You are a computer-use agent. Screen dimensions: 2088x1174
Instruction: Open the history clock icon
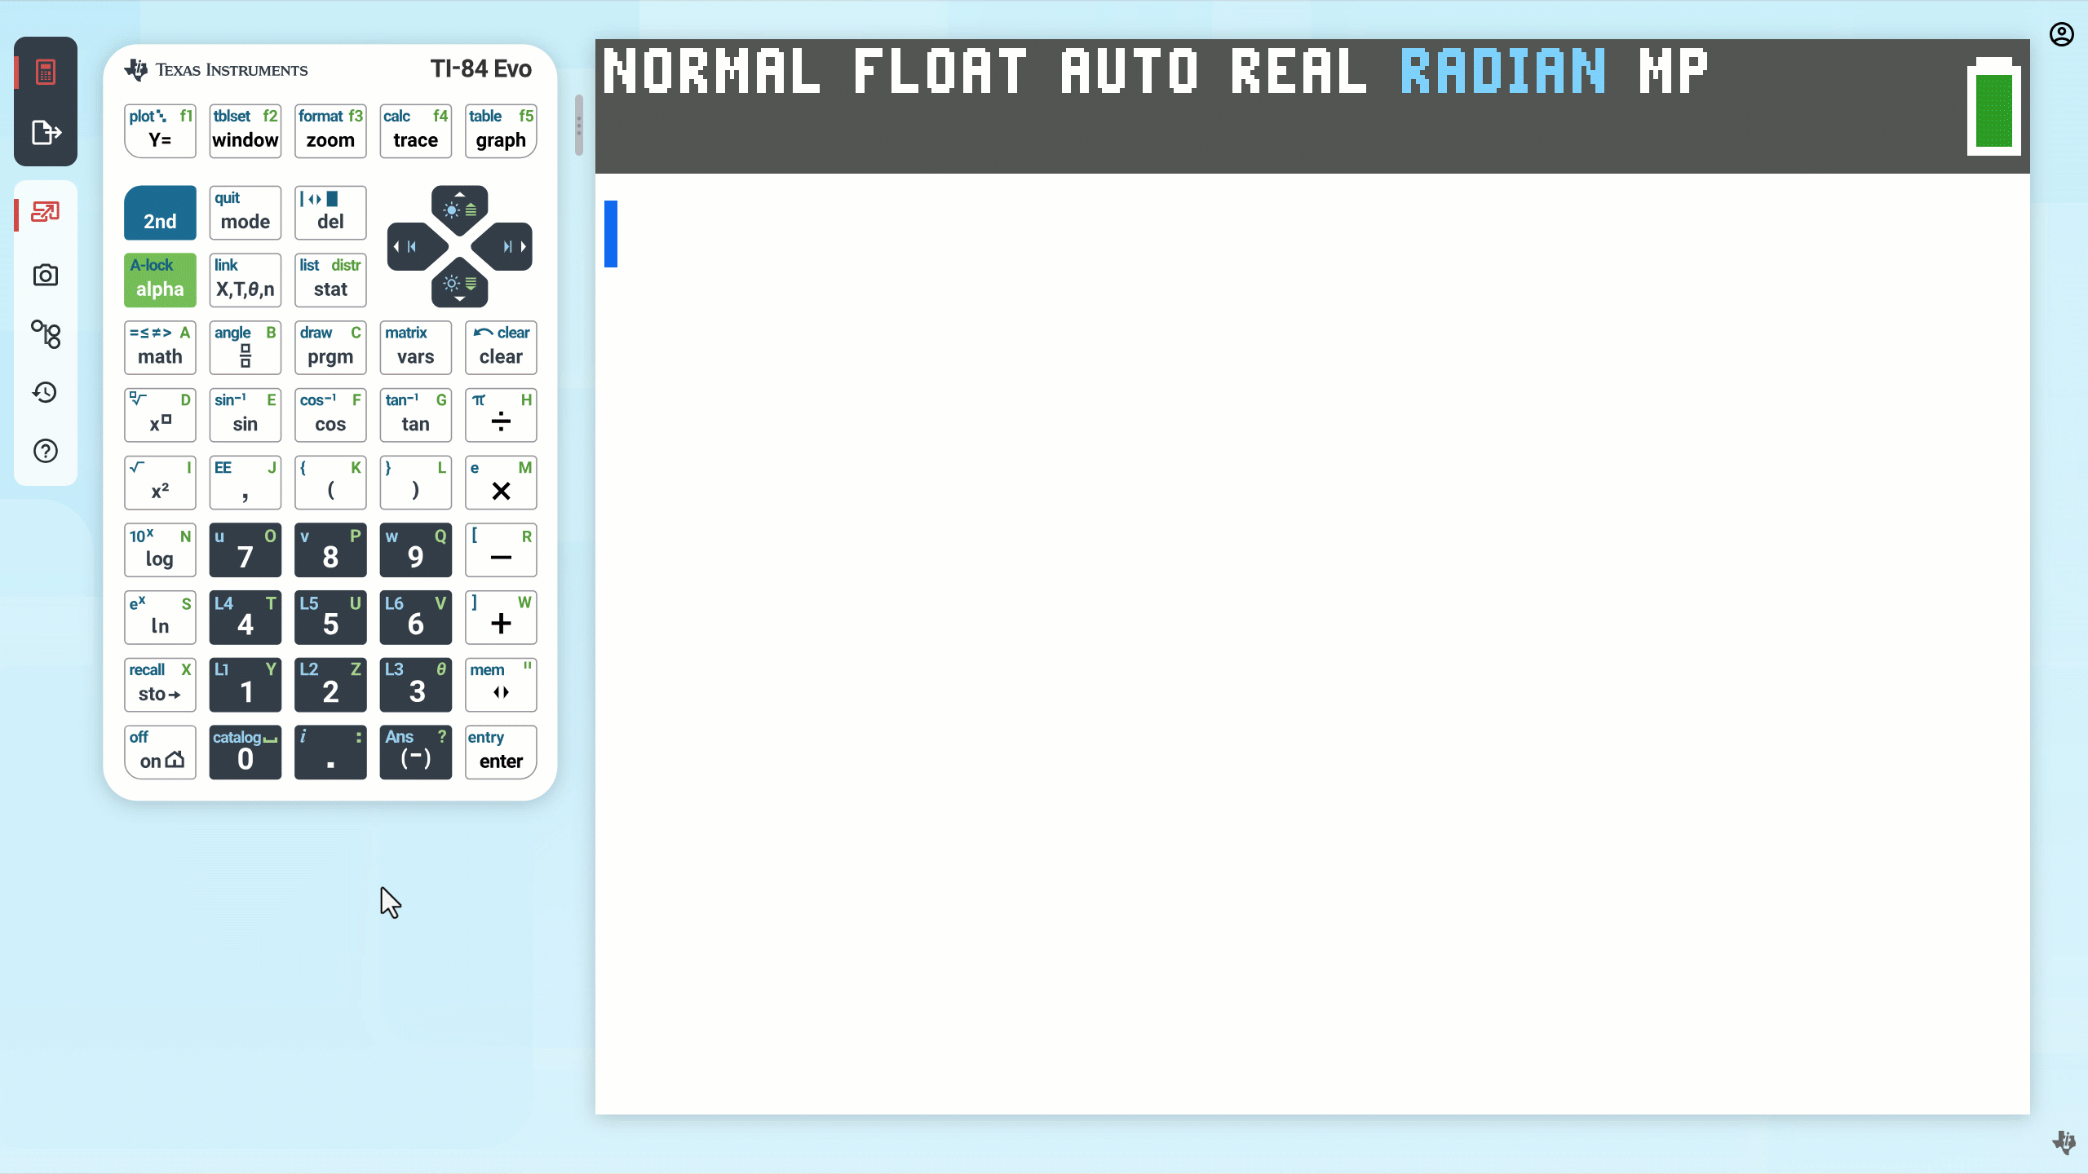click(x=46, y=392)
